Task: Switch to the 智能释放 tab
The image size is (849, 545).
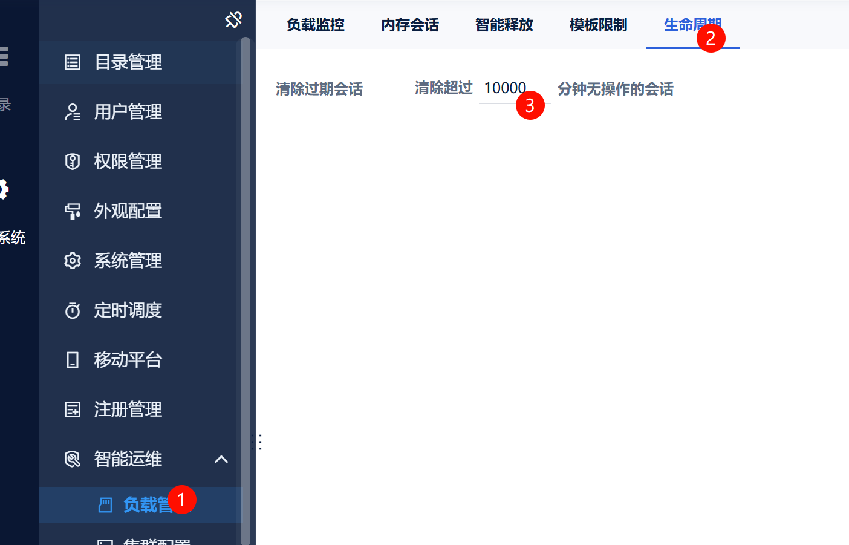Action: [504, 25]
